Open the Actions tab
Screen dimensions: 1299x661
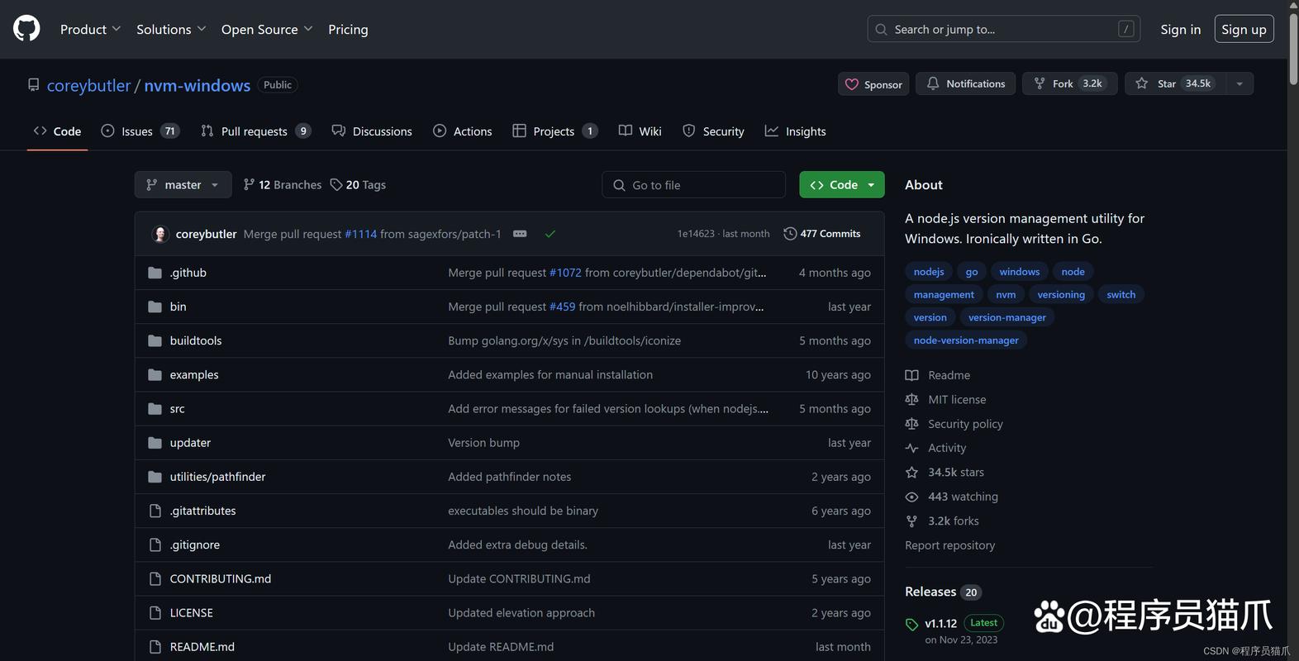point(463,131)
